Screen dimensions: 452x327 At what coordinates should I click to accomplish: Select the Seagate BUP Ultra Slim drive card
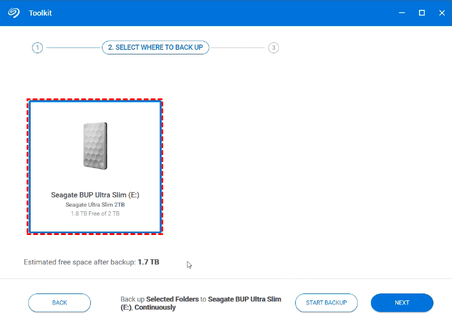[x=95, y=167]
